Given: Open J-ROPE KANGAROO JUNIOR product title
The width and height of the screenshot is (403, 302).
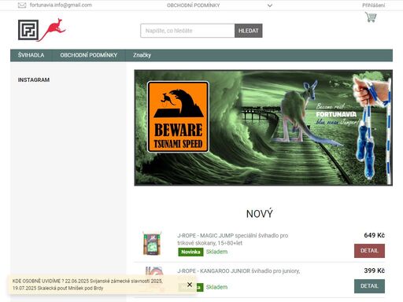Looking at the screenshot, I should (x=238, y=271).
